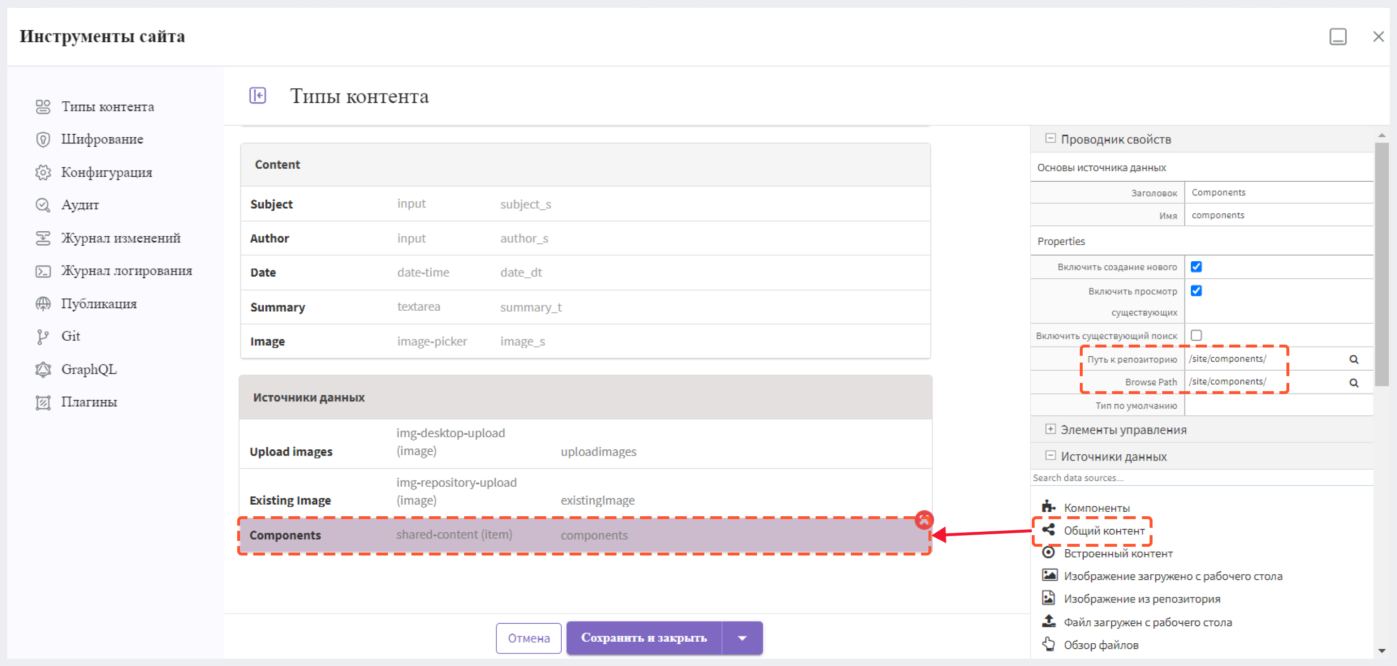Click the Изображение из репозитория icon
Screen dimensions: 1397x666
click(1048, 598)
